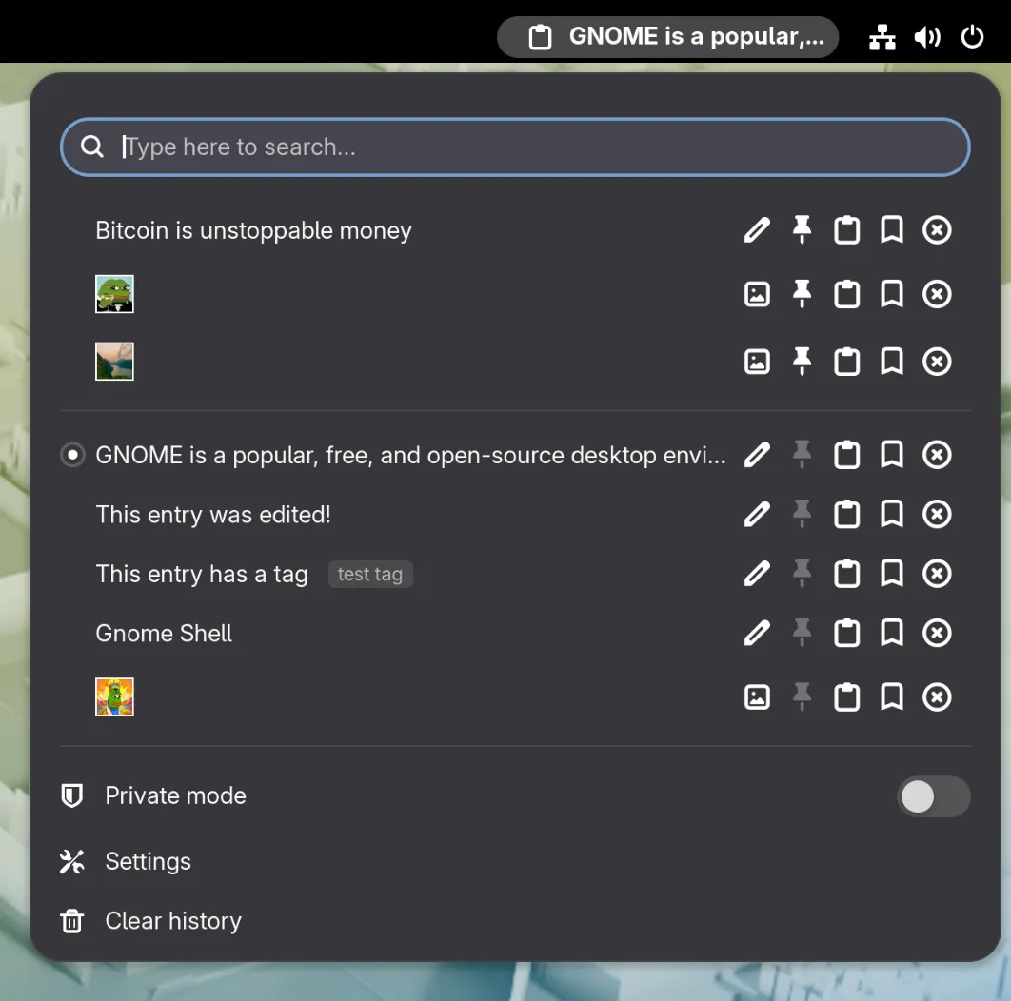Focus the 'Type here to search...' field

[x=515, y=147]
